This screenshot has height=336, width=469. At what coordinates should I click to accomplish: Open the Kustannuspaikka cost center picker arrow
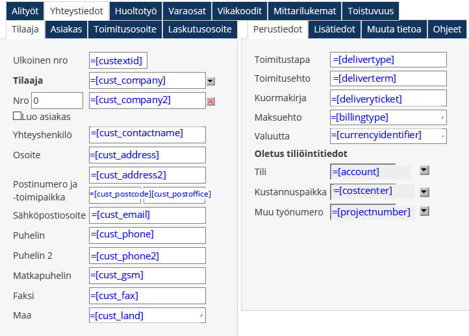[424, 192]
